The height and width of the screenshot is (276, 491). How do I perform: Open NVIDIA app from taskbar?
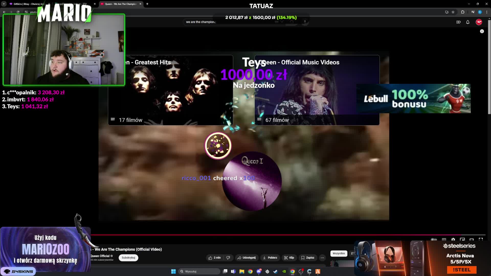coord(284,271)
